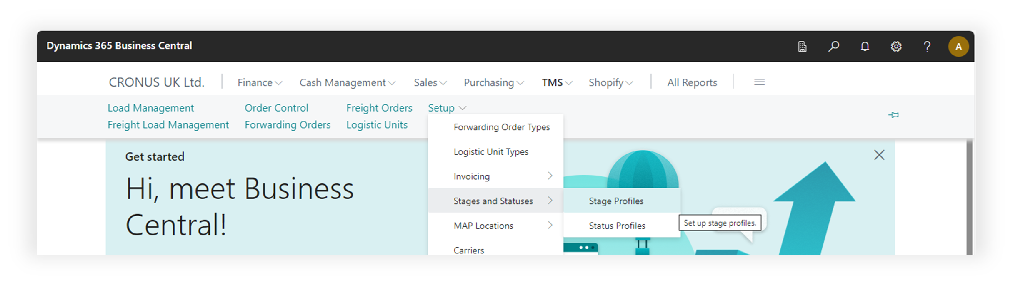Select Status Profiles menu item
The height and width of the screenshot is (285, 1013).
(617, 226)
